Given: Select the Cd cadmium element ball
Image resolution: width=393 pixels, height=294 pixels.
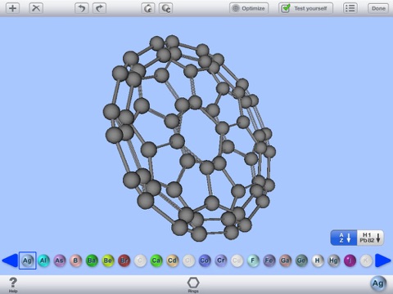Looking at the screenshot, I should click(172, 261).
